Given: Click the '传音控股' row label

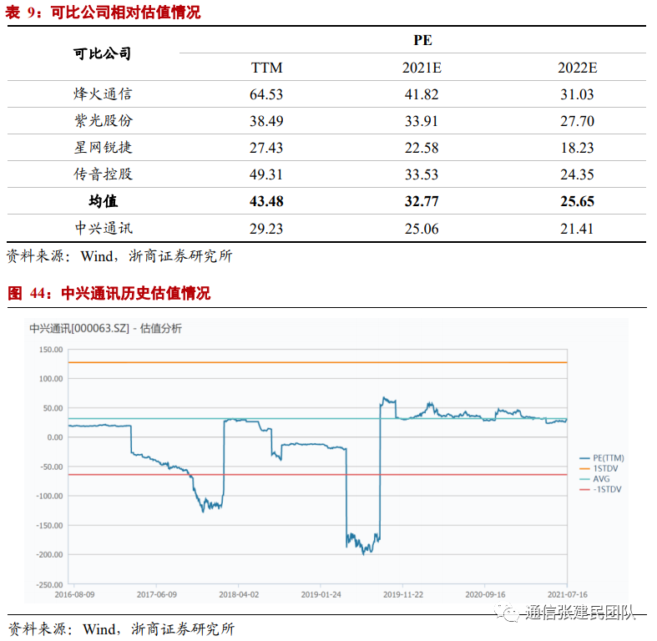Looking at the screenshot, I should point(103,174).
